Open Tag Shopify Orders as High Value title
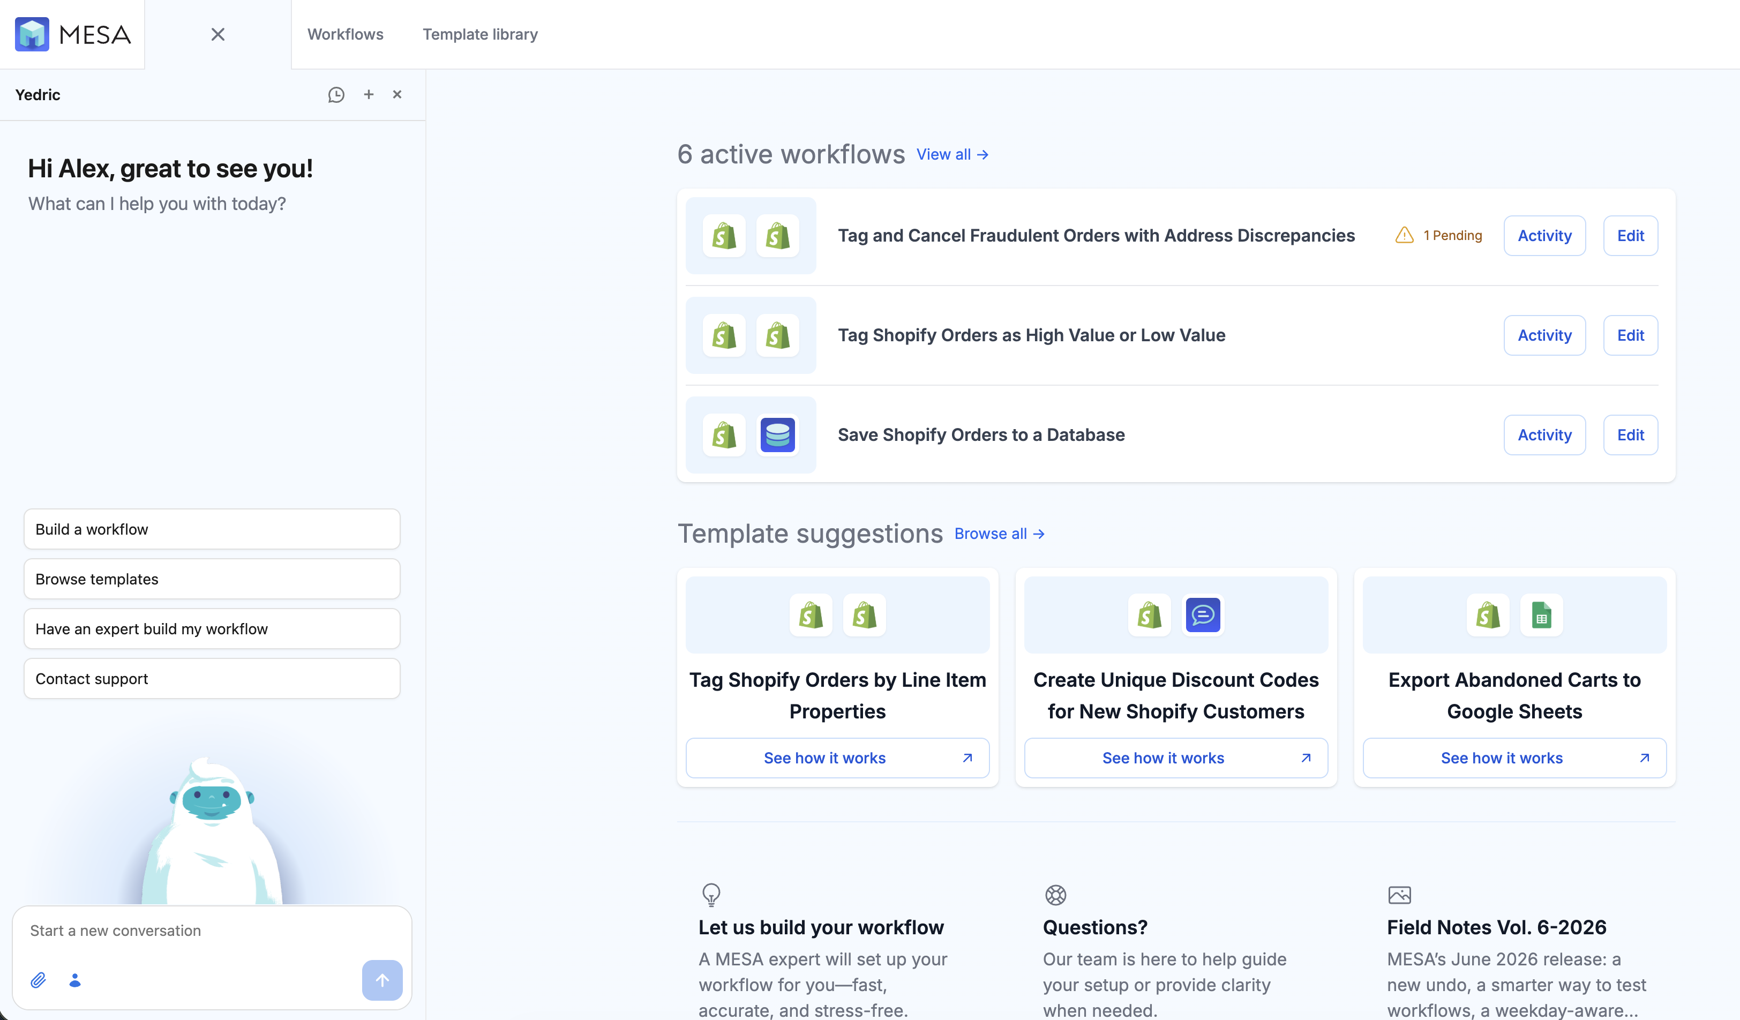This screenshot has height=1020, width=1740. point(1032,336)
